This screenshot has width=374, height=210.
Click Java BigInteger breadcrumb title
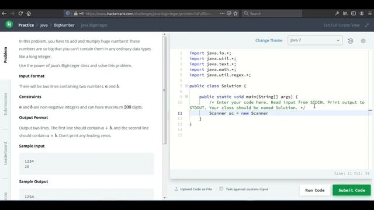[x=94, y=25]
